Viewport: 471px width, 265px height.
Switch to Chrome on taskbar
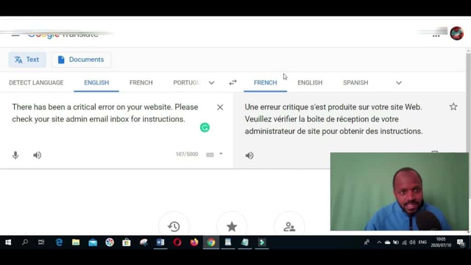pyautogui.click(x=211, y=242)
